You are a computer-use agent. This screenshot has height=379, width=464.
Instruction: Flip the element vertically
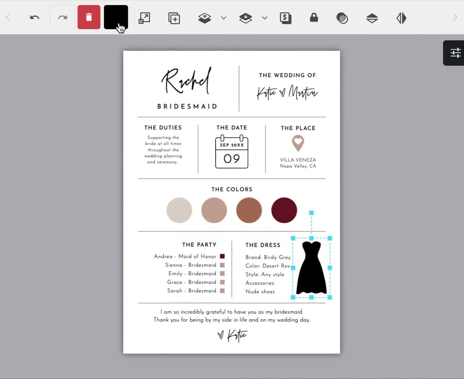tap(372, 18)
